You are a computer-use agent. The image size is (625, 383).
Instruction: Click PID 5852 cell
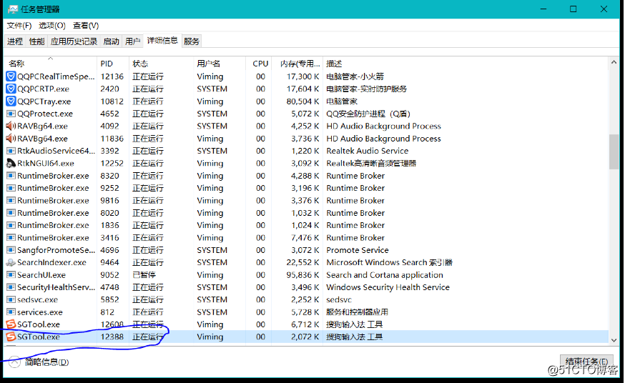coord(109,299)
